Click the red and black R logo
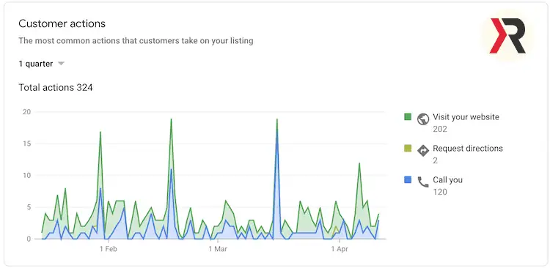 507,36
